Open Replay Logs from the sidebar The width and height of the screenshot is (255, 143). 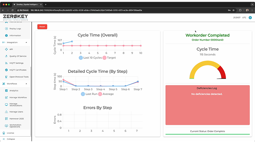pyautogui.click(x=15, y=29)
